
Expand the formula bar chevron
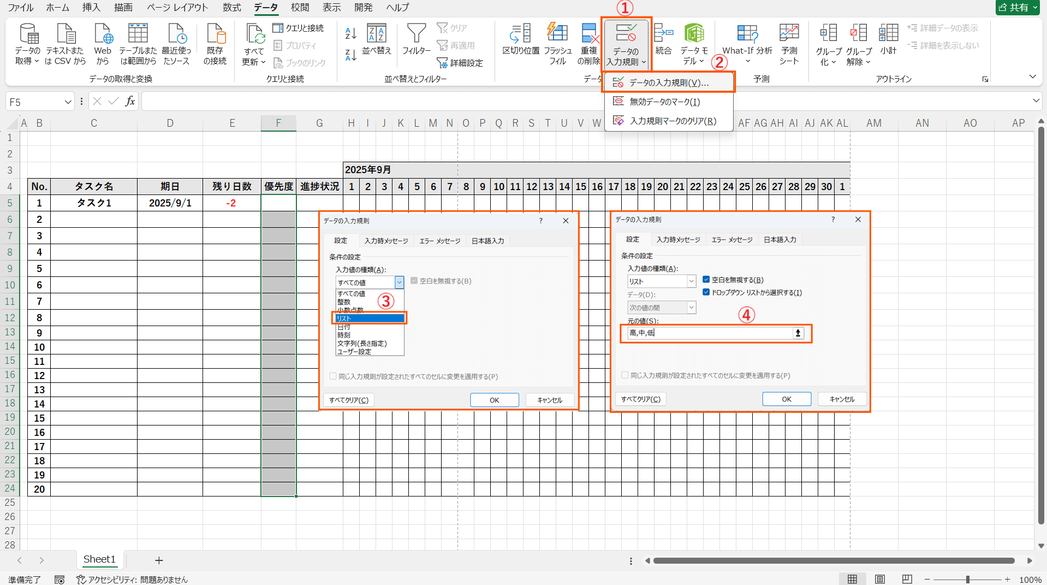click(1036, 101)
